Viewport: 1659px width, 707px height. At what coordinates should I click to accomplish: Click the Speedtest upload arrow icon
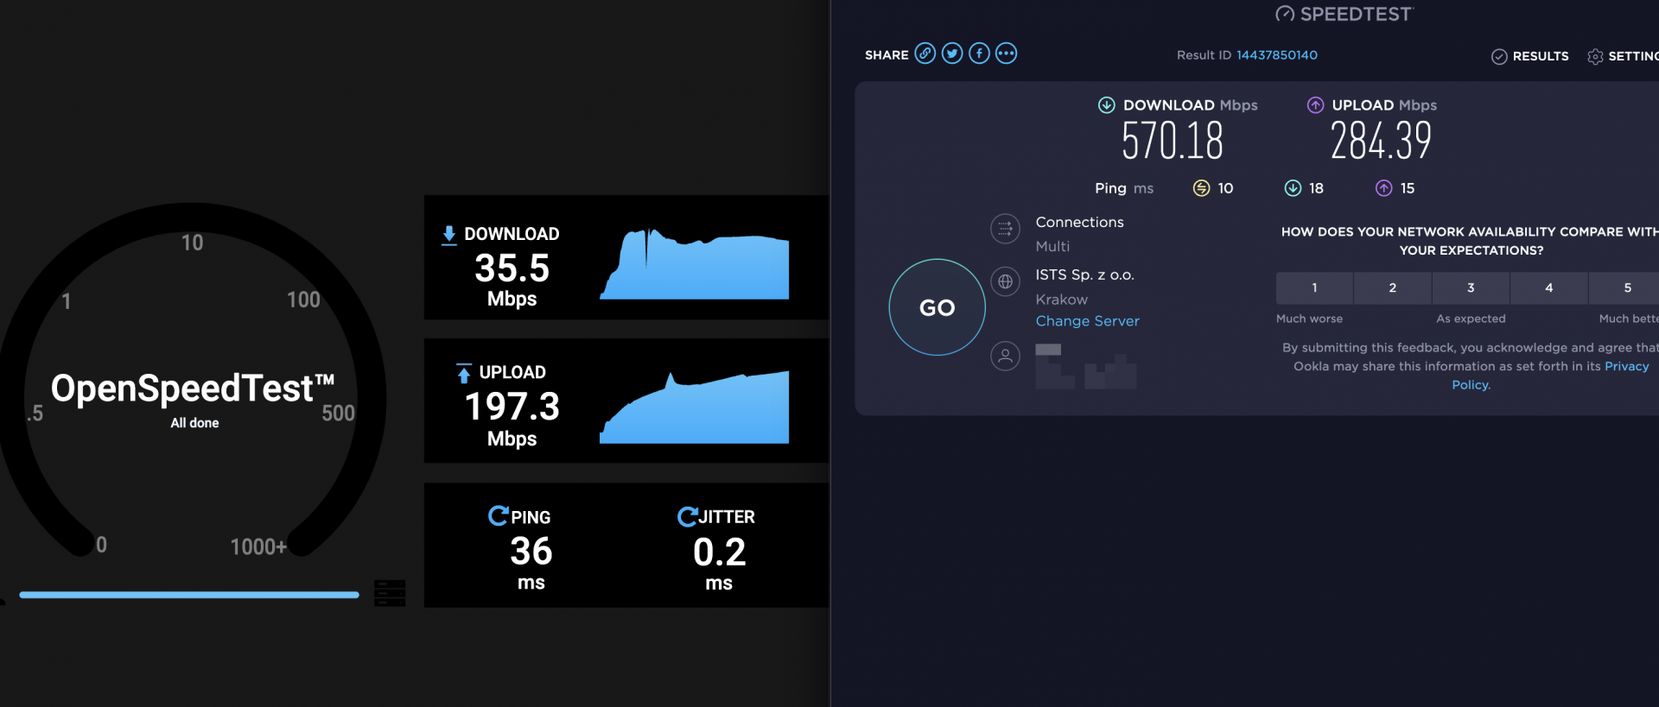point(1315,105)
